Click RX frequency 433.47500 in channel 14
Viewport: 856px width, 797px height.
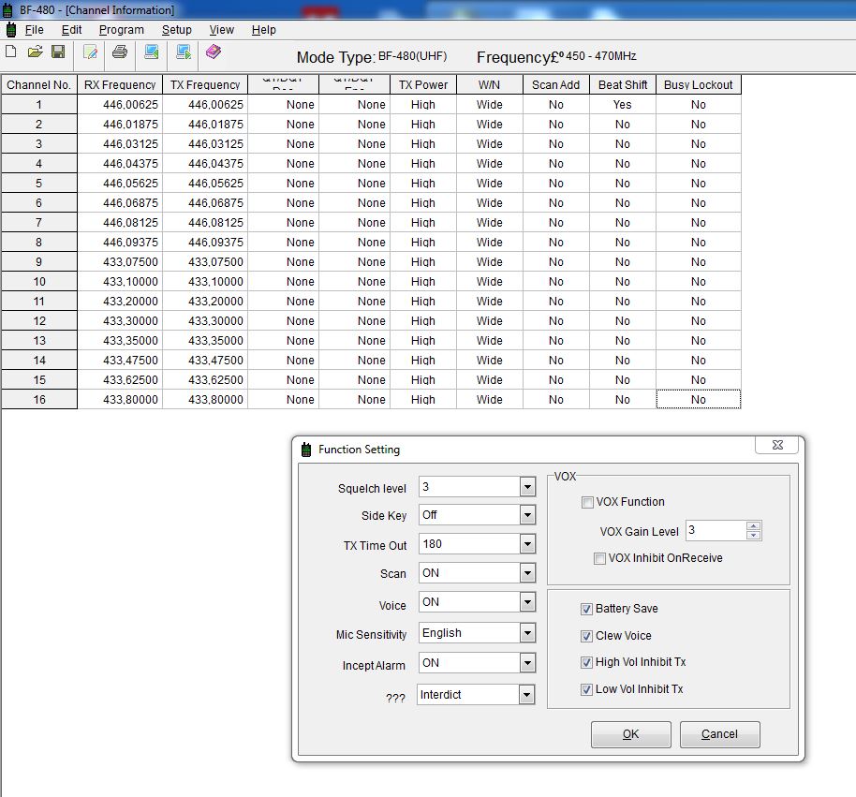120,360
